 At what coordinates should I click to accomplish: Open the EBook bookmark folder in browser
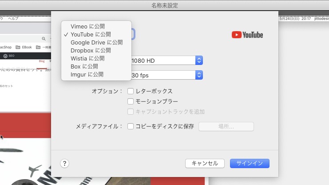(24, 47)
